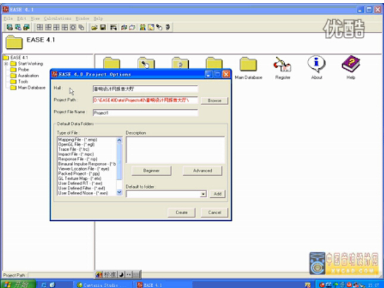Click the black table icon next to the save icon
This screenshot has height=288, width=384.
click(113, 27)
